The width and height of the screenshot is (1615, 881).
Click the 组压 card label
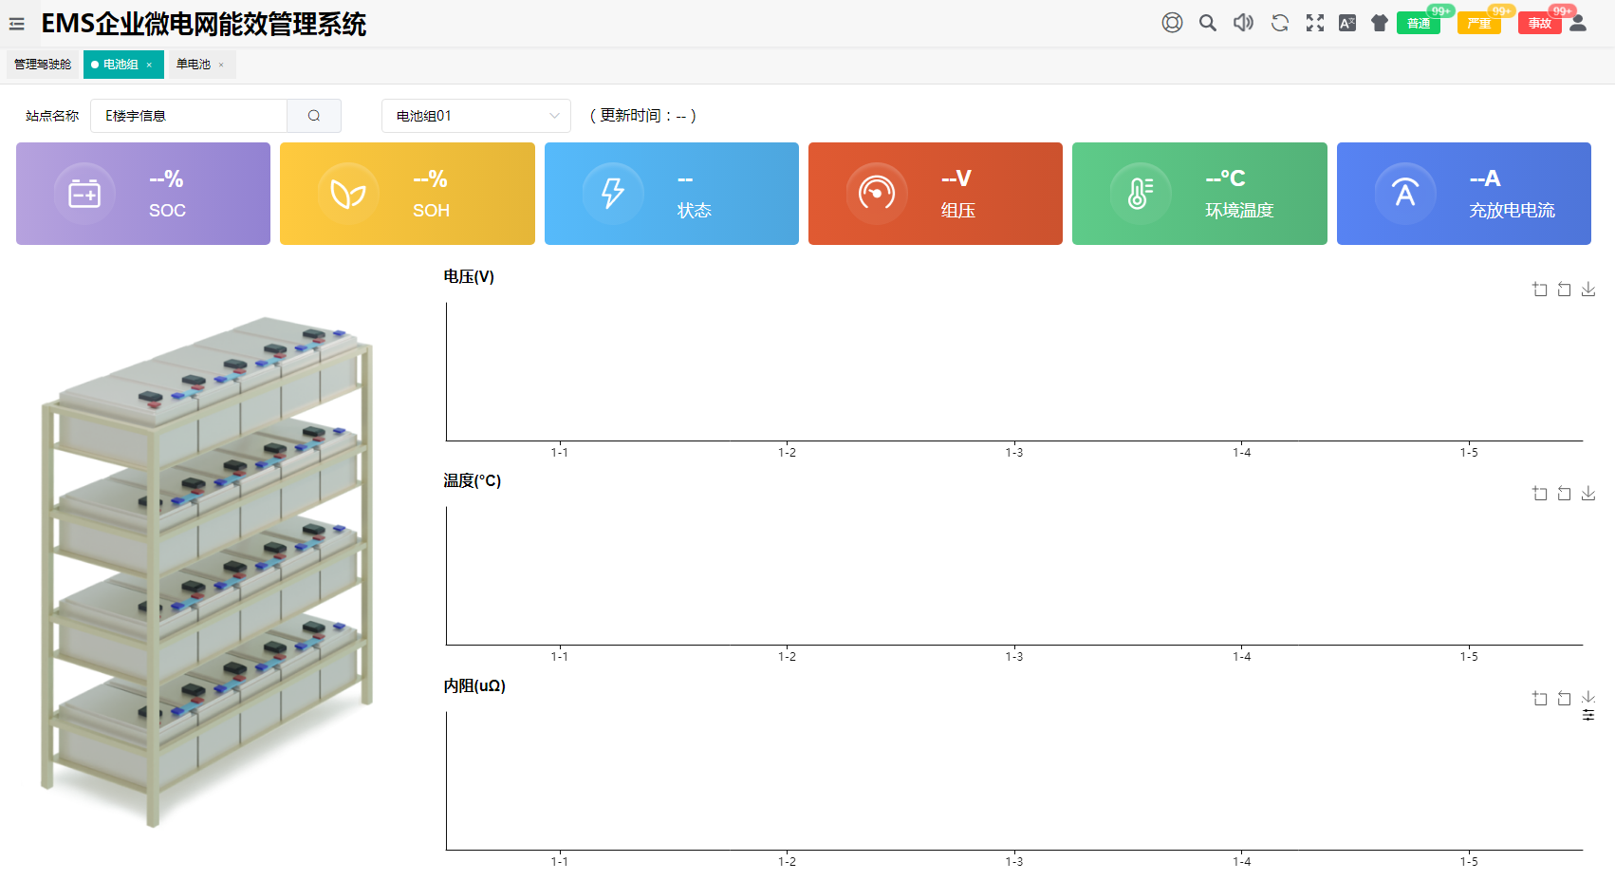pos(958,211)
